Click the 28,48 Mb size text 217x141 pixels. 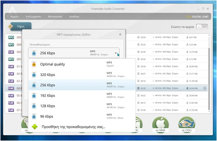tap(193, 66)
